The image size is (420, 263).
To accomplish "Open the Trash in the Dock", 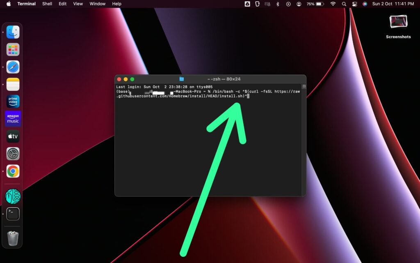I will 12,238.
